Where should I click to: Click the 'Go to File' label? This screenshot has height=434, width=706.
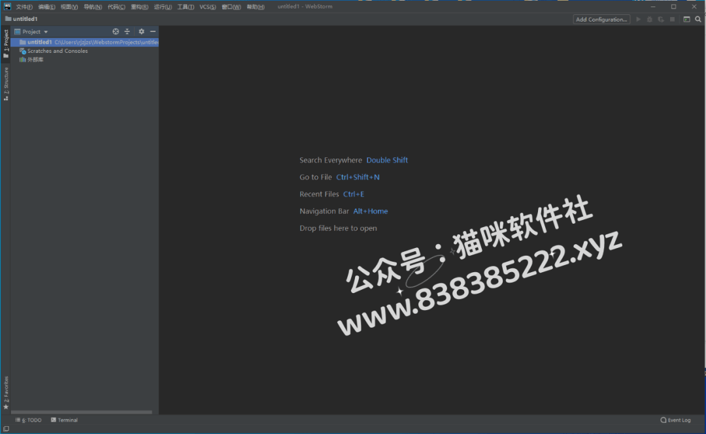[316, 178]
